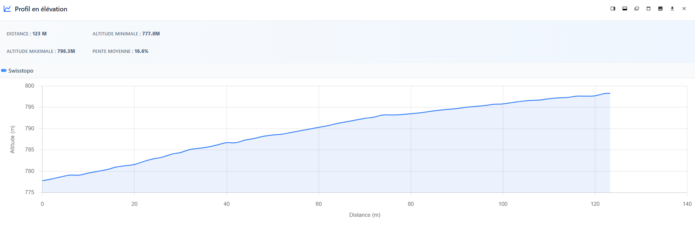The image size is (695, 235).
Task: Maximize the elevation profile panel
Action: (649, 9)
